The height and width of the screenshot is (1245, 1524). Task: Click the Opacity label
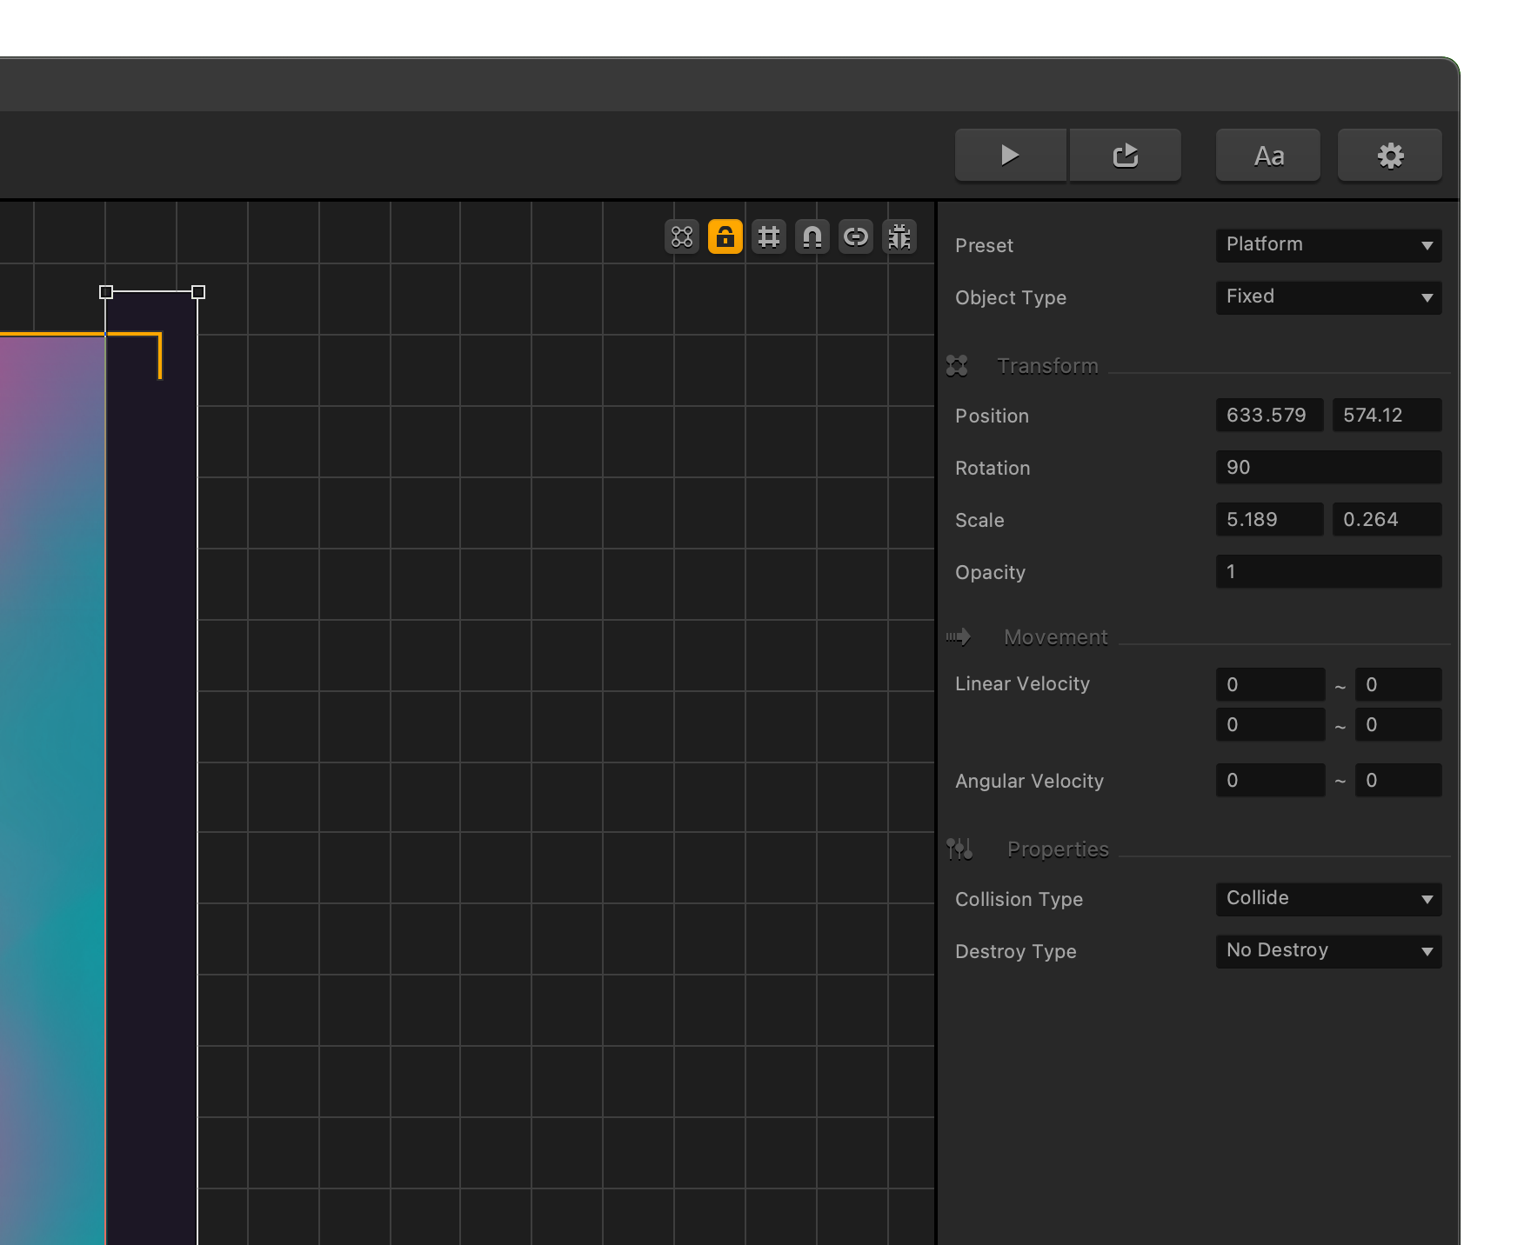click(990, 573)
